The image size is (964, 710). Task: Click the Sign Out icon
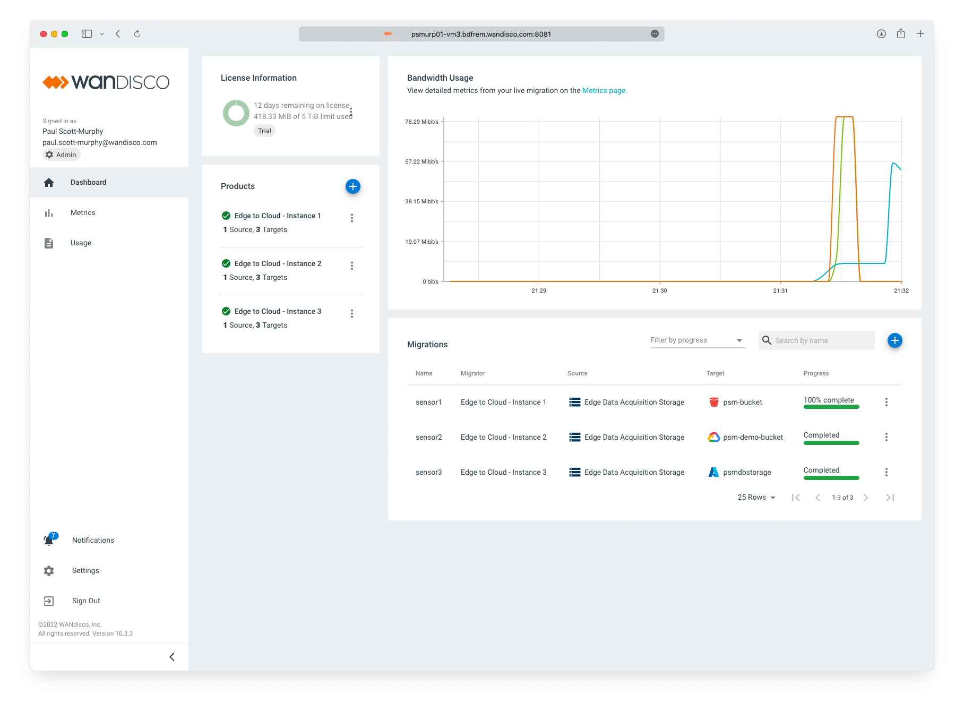point(49,601)
